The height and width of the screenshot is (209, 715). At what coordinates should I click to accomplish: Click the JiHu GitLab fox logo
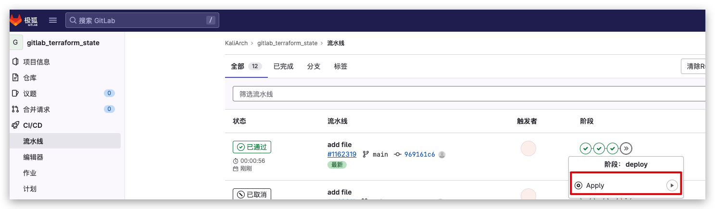16,20
